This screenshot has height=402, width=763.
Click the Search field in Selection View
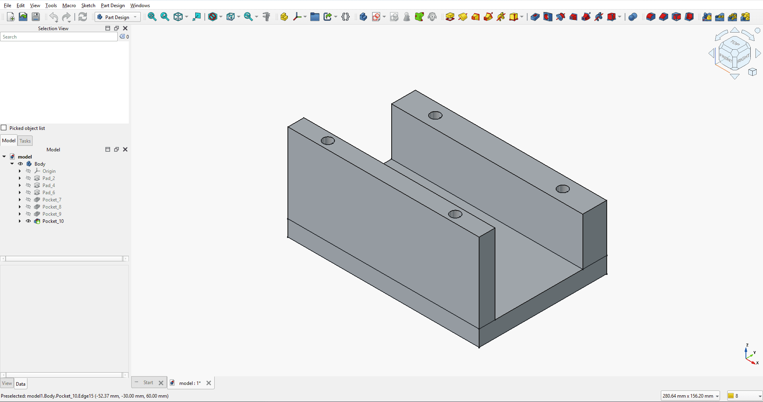[x=59, y=37]
